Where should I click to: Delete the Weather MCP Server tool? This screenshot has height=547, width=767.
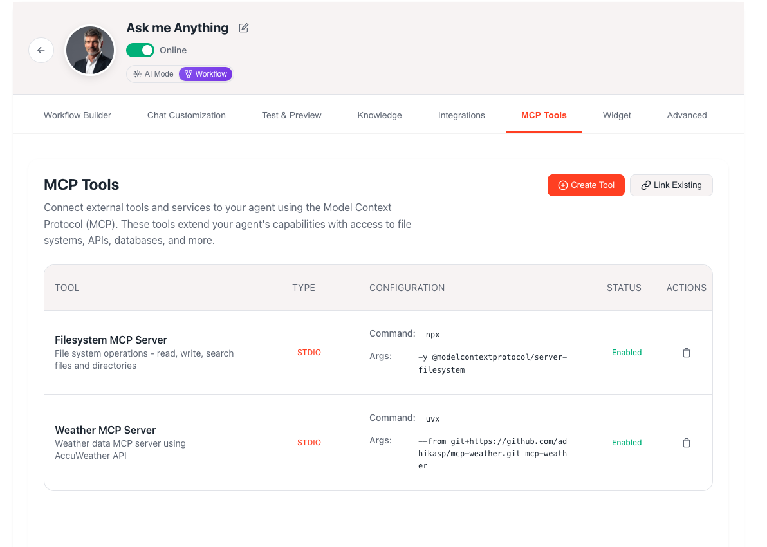[x=686, y=442]
